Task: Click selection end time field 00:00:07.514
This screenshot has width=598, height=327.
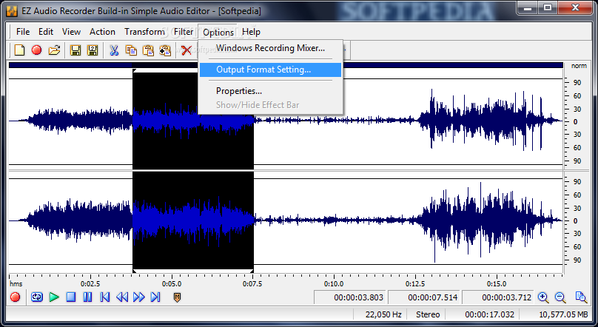Action: point(424,297)
